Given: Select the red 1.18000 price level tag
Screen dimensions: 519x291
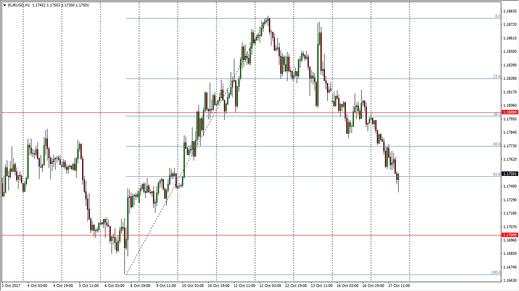Looking at the screenshot, I should click(510, 113).
